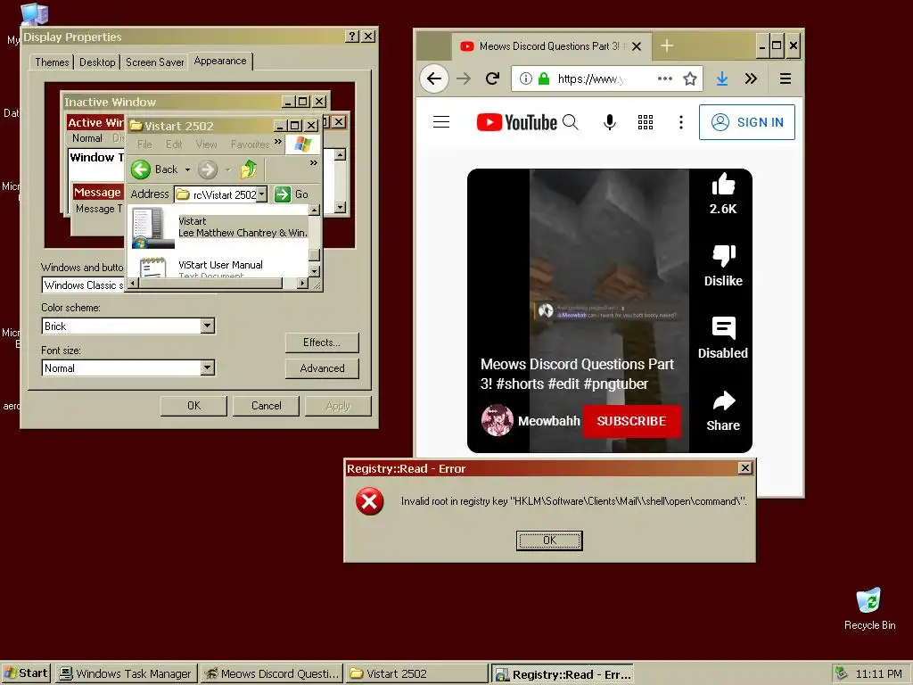The height and width of the screenshot is (685, 913).
Task: Switch to Vistart 2502 on the taskbar
Action: coord(417,673)
